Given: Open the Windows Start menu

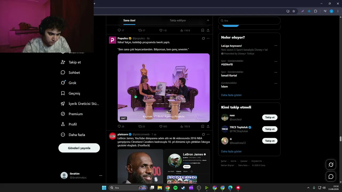Looking at the screenshot, I should point(104,188).
